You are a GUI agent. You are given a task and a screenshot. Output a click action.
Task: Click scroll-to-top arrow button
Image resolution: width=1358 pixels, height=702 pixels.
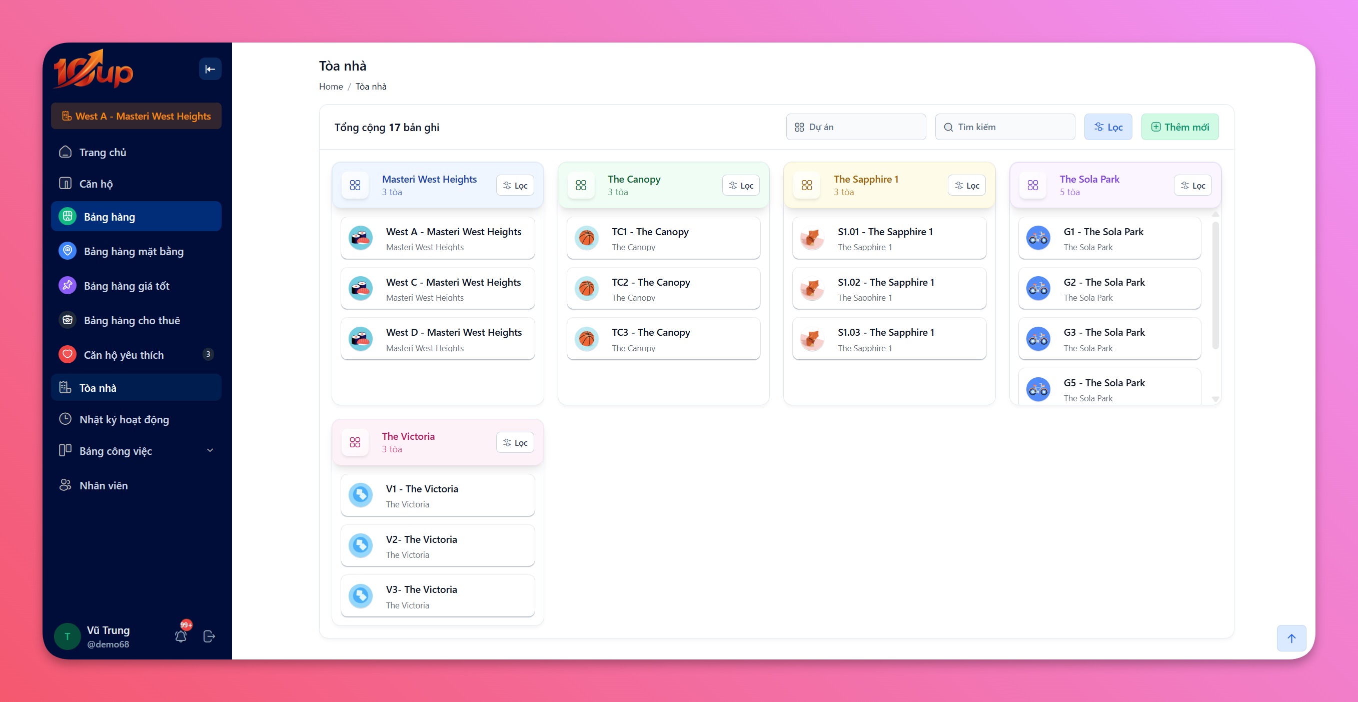click(x=1291, y=638)
